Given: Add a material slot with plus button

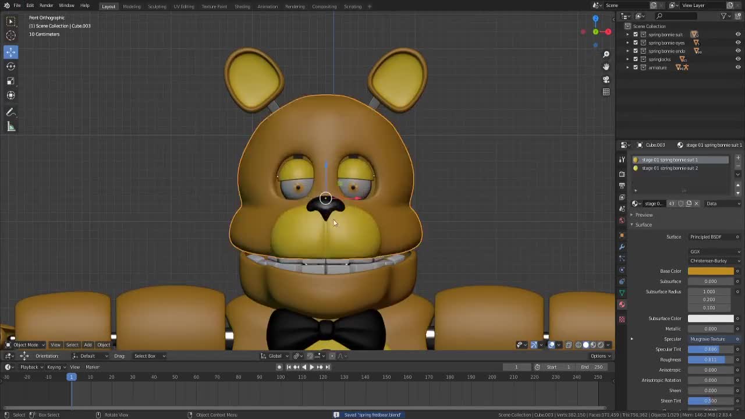Looking at the screenshot, I should [x=738, y=158].
